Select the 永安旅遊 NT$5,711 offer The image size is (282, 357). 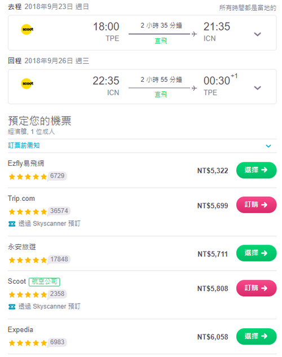[x=256, y=253]
